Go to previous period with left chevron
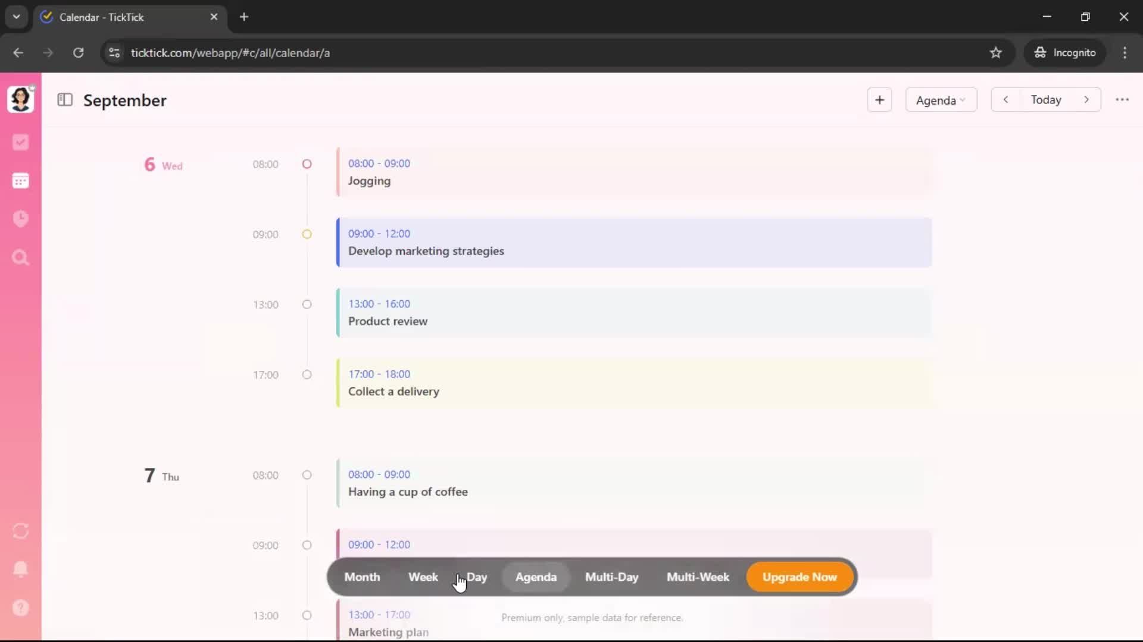This screenshot has width=1143, height=642. click(1005, 100)
